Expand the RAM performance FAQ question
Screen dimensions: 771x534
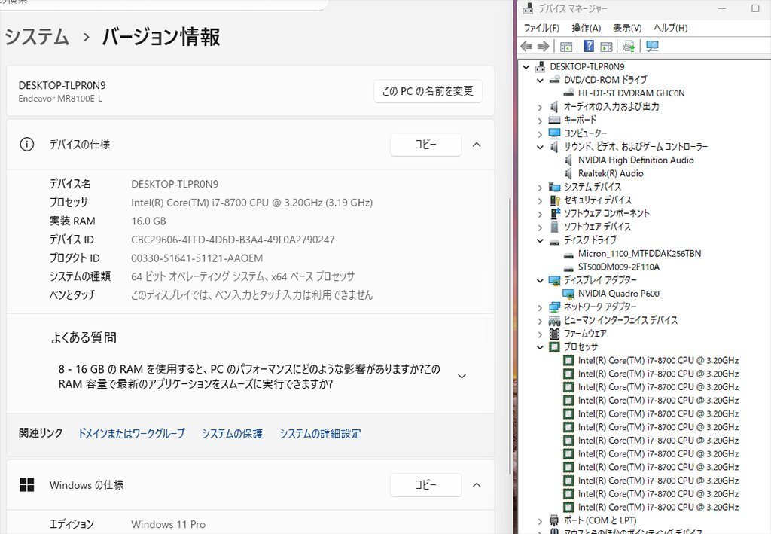tap(462, 376)
